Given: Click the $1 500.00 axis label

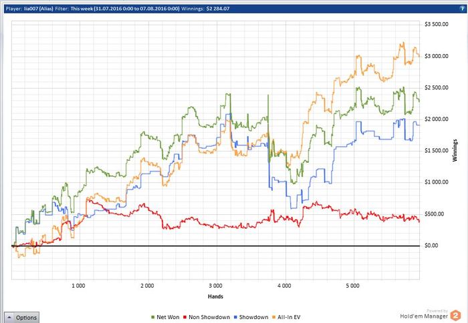Looking at the screenshot, I should 437,151.
